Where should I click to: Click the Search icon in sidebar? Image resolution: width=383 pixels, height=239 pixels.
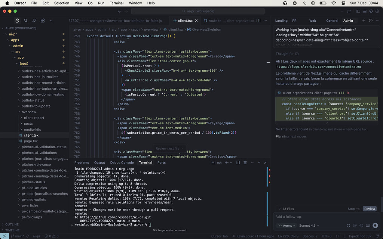coord(26,21)
